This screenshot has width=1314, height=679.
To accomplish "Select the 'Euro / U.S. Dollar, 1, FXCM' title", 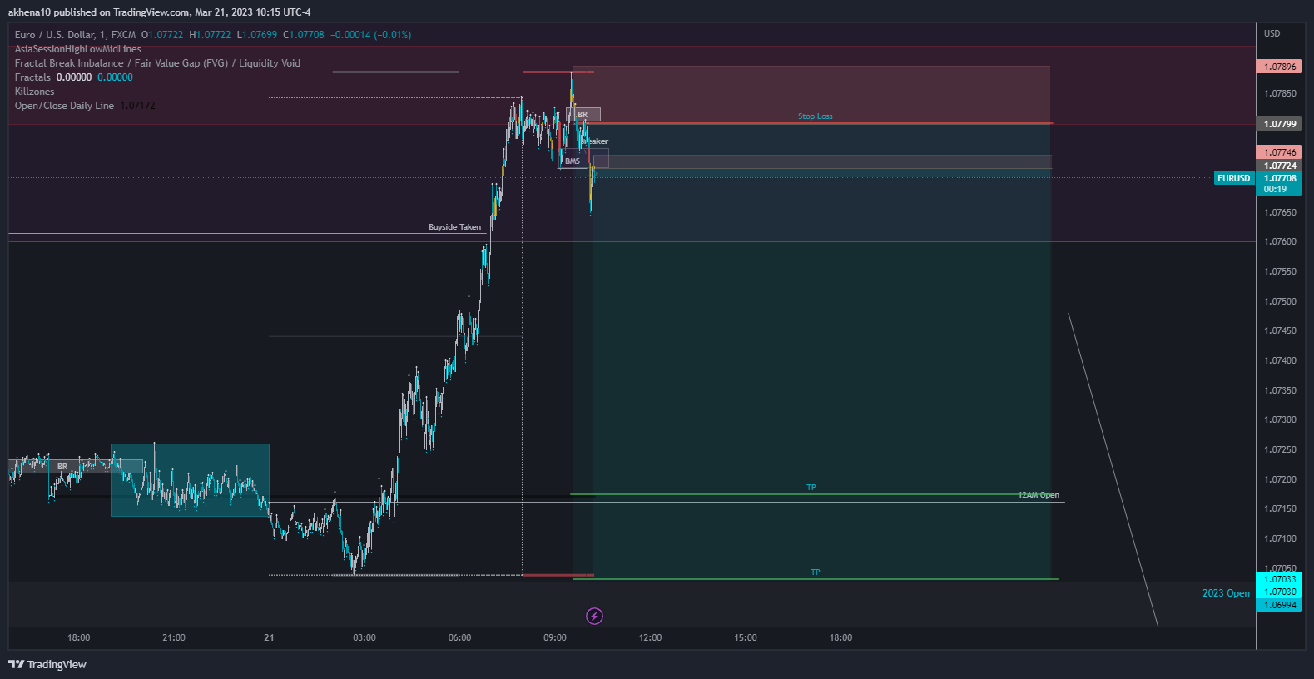I will (x=75, y=35).
